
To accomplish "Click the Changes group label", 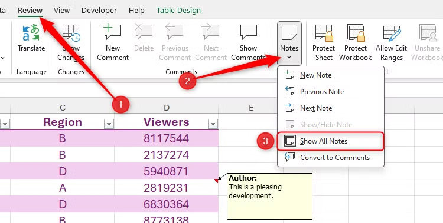I will coord(71,72).
